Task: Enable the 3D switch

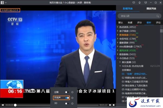Action: (x=67, y=104)
